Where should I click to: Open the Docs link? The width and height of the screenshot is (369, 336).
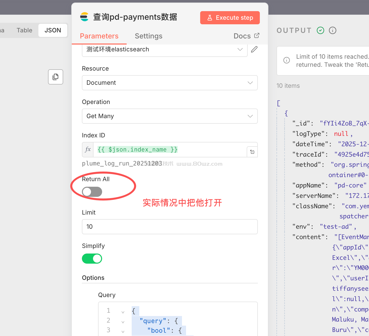tap(246, 36)
